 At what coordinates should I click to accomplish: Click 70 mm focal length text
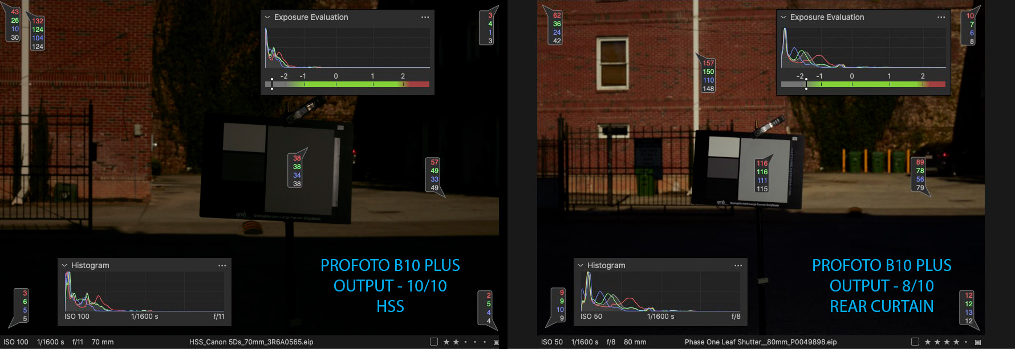click(103, 342)
